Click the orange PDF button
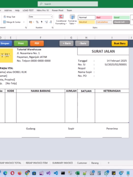This screenshot has height=177, width=133. [x=37, y=44]
